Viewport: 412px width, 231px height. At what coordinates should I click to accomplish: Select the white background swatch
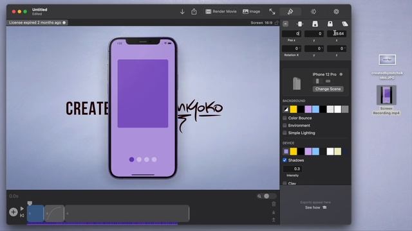tap(337, 109)
